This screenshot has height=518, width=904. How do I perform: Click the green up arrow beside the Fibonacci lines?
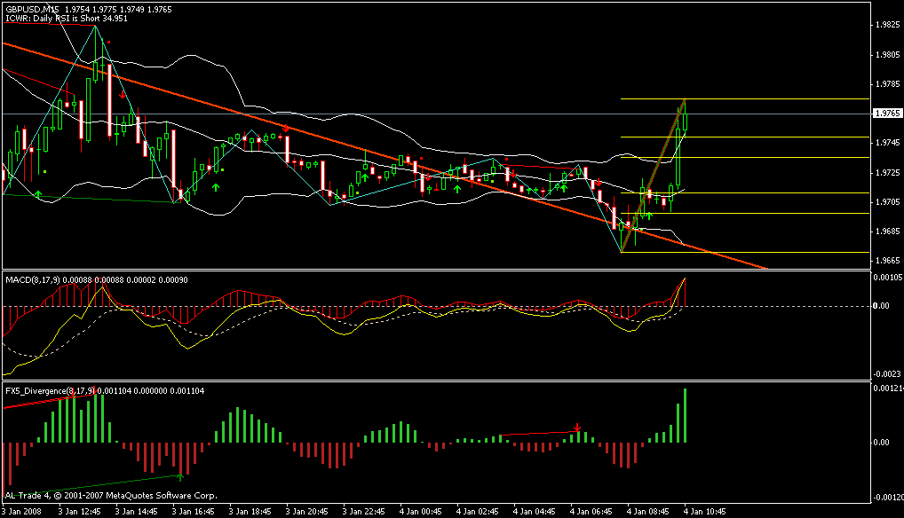pyautogui.click(x=648, y=215)
